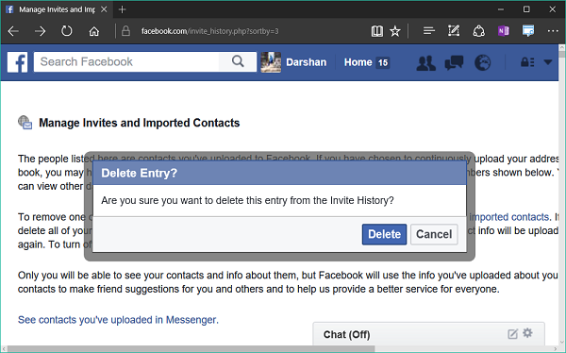Dismiss the dialog with Cancel
566x353 pixels.
point(434,234)
